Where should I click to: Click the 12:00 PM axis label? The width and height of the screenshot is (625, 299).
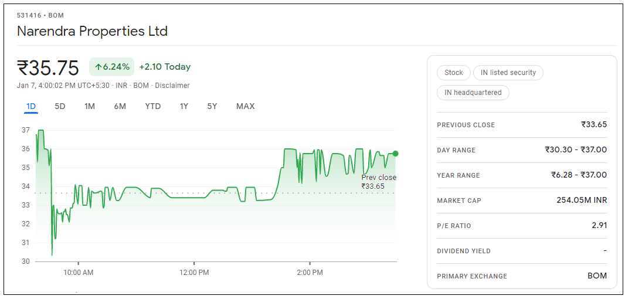[x=193, y=273]
